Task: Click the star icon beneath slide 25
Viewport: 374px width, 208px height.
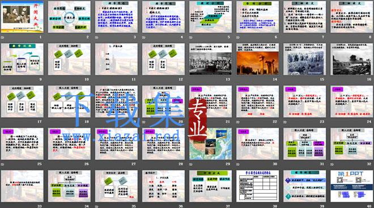Action: click(x=2, y=164)
